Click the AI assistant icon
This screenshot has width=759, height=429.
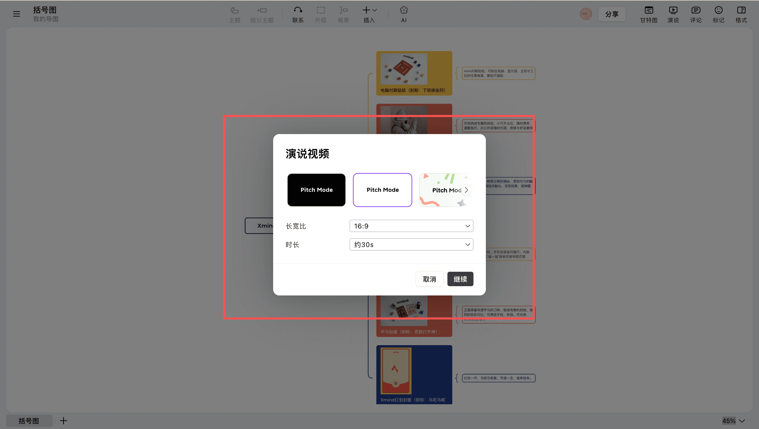404,11
